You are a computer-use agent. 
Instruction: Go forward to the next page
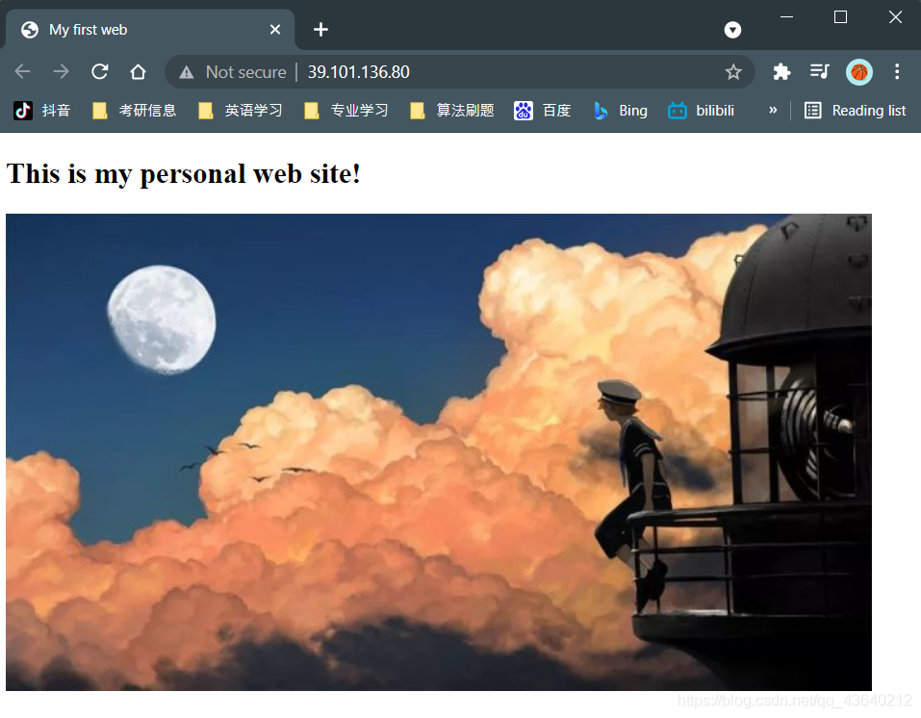click(61, 71)
